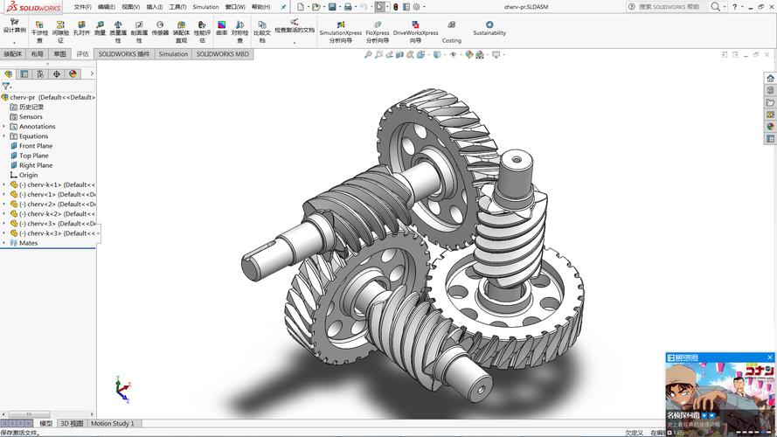The image size is (777, 437).
Task: Switch to the SOLIDWORKS MBD tab
Action: tap(222, 54)
